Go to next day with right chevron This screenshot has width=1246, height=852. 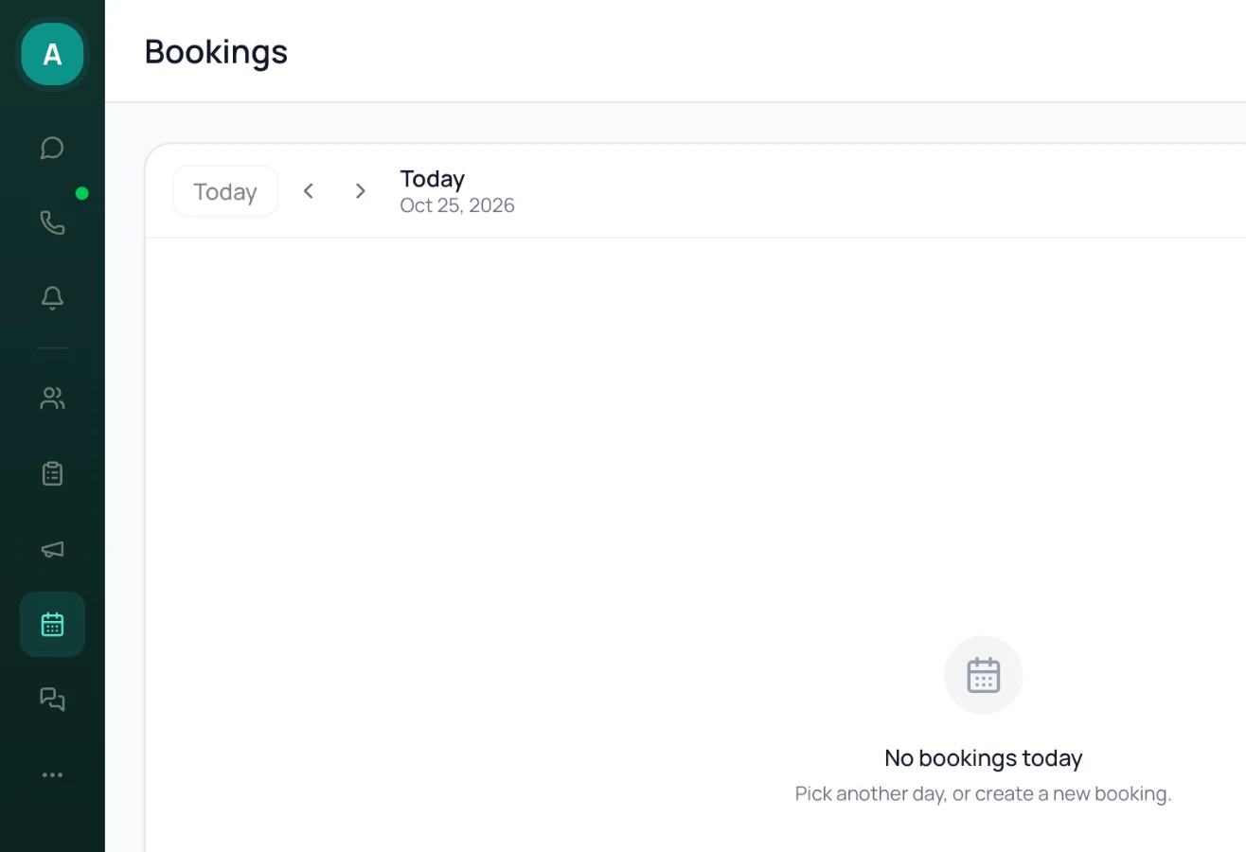click(360, 191)
